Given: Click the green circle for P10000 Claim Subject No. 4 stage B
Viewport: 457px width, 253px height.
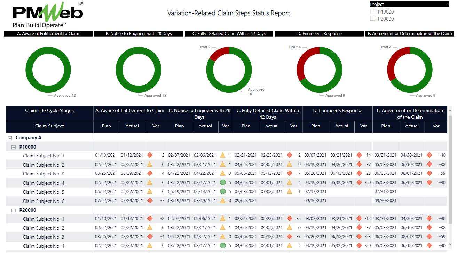Looking at the screenshot, I should pos(223,182).
